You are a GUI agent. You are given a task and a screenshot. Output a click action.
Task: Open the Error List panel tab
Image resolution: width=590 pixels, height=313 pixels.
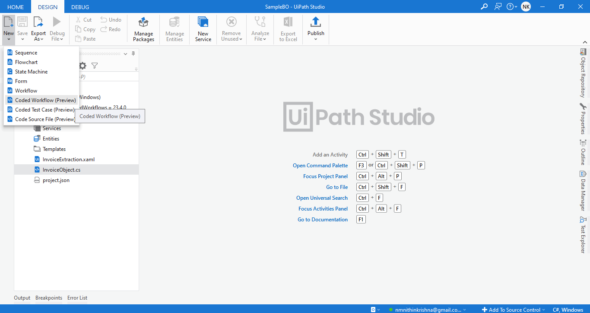(77, 298)
